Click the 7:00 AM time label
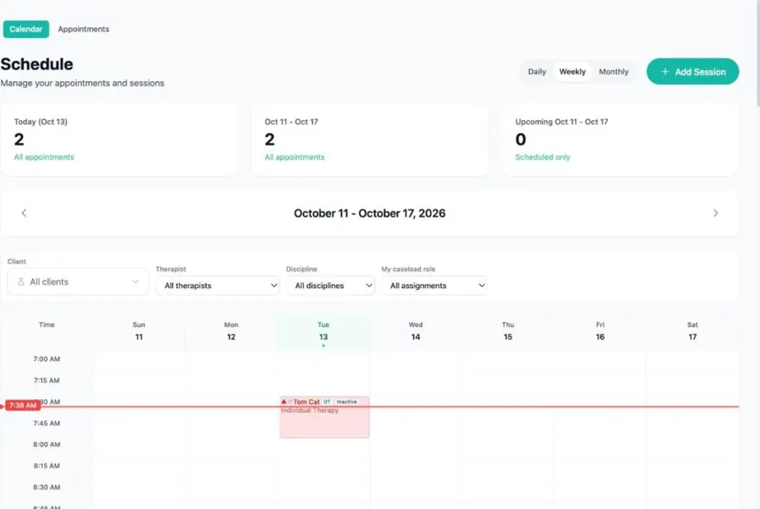The height and width of the screenshot is (509, 760). 46,359
